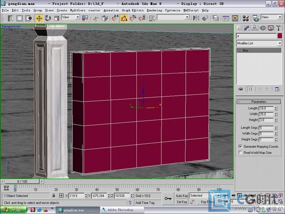Open the Rendering menu
The width and height of the screenshot is (285, 214).
(154, 11)
